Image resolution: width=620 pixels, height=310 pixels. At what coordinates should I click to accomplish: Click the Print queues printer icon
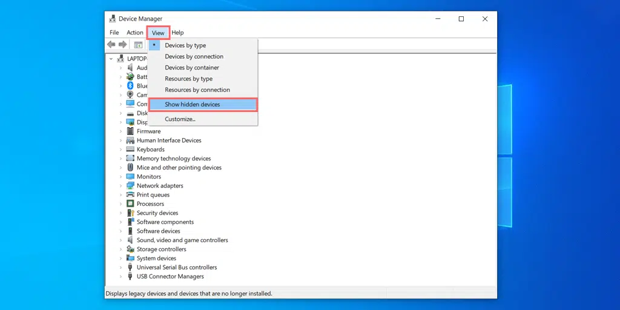click(x=130, y=194)
